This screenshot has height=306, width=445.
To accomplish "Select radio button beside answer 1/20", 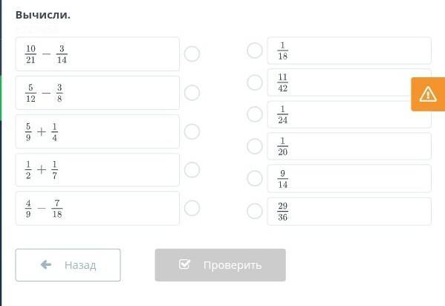I will [x=255, y=146].
